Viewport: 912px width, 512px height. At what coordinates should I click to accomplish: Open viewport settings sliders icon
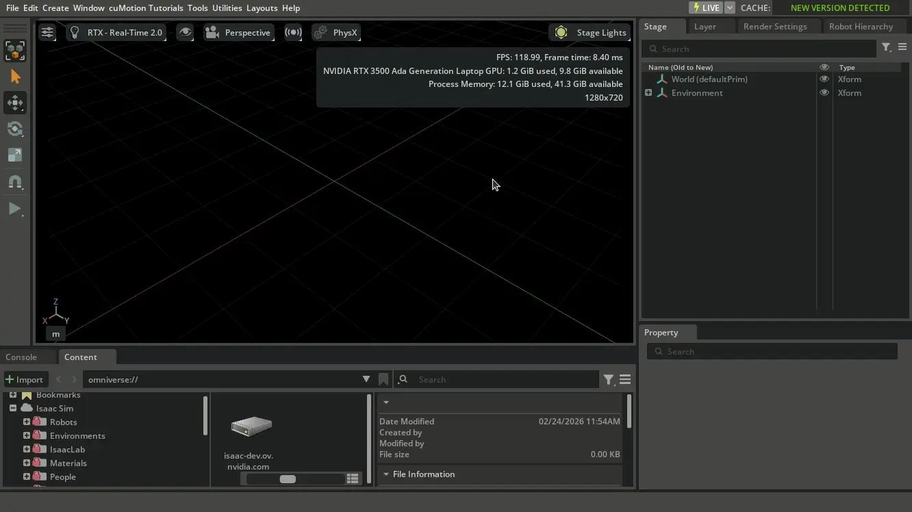coord(47,33)
